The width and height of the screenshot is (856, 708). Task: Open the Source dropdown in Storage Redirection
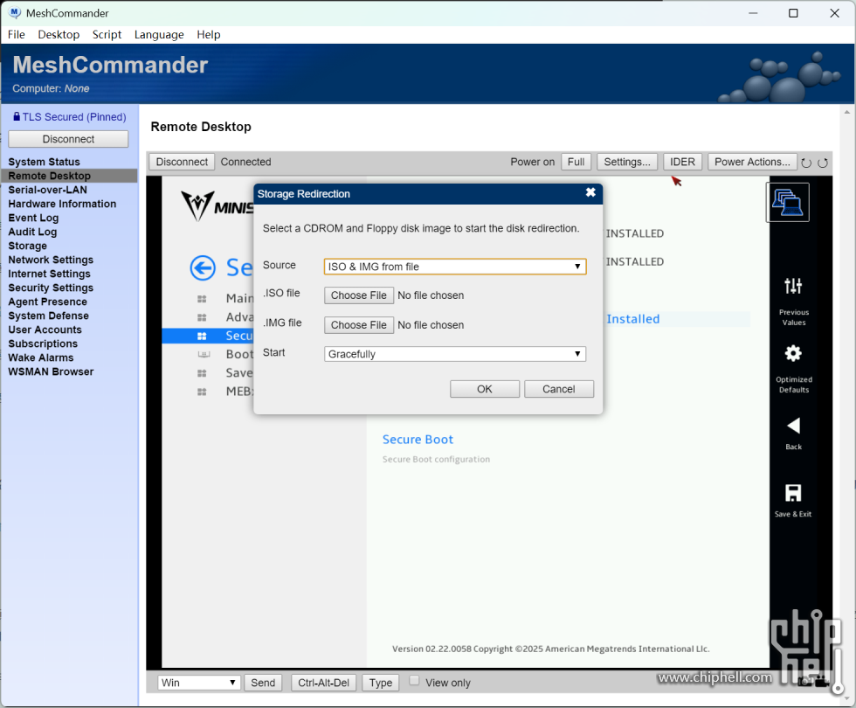click(x=454, y=267)
